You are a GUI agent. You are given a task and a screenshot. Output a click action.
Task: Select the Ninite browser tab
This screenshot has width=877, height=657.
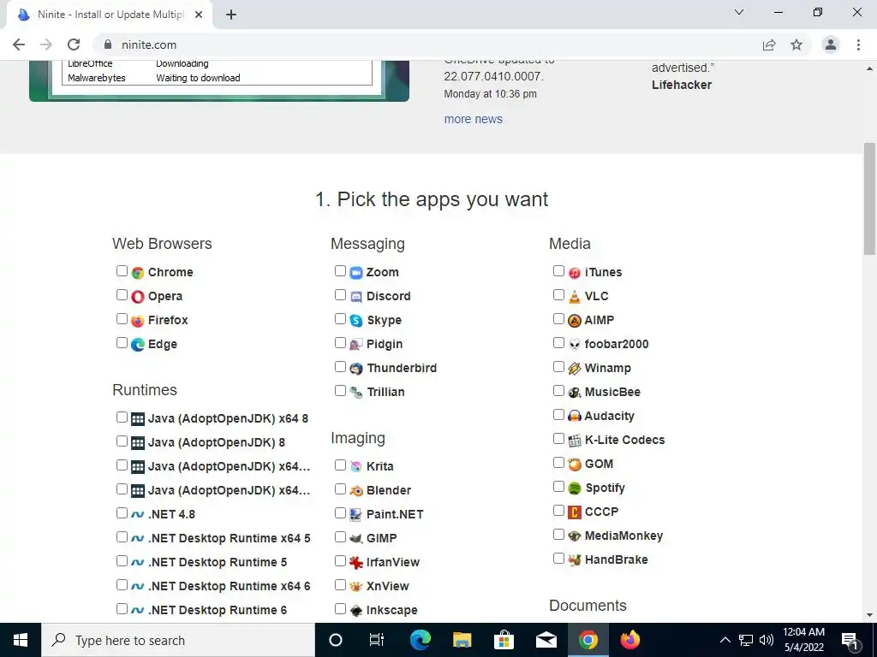pos(110,15)
